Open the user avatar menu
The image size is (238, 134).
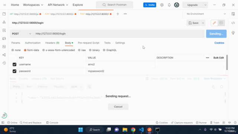tap(177, 5)
